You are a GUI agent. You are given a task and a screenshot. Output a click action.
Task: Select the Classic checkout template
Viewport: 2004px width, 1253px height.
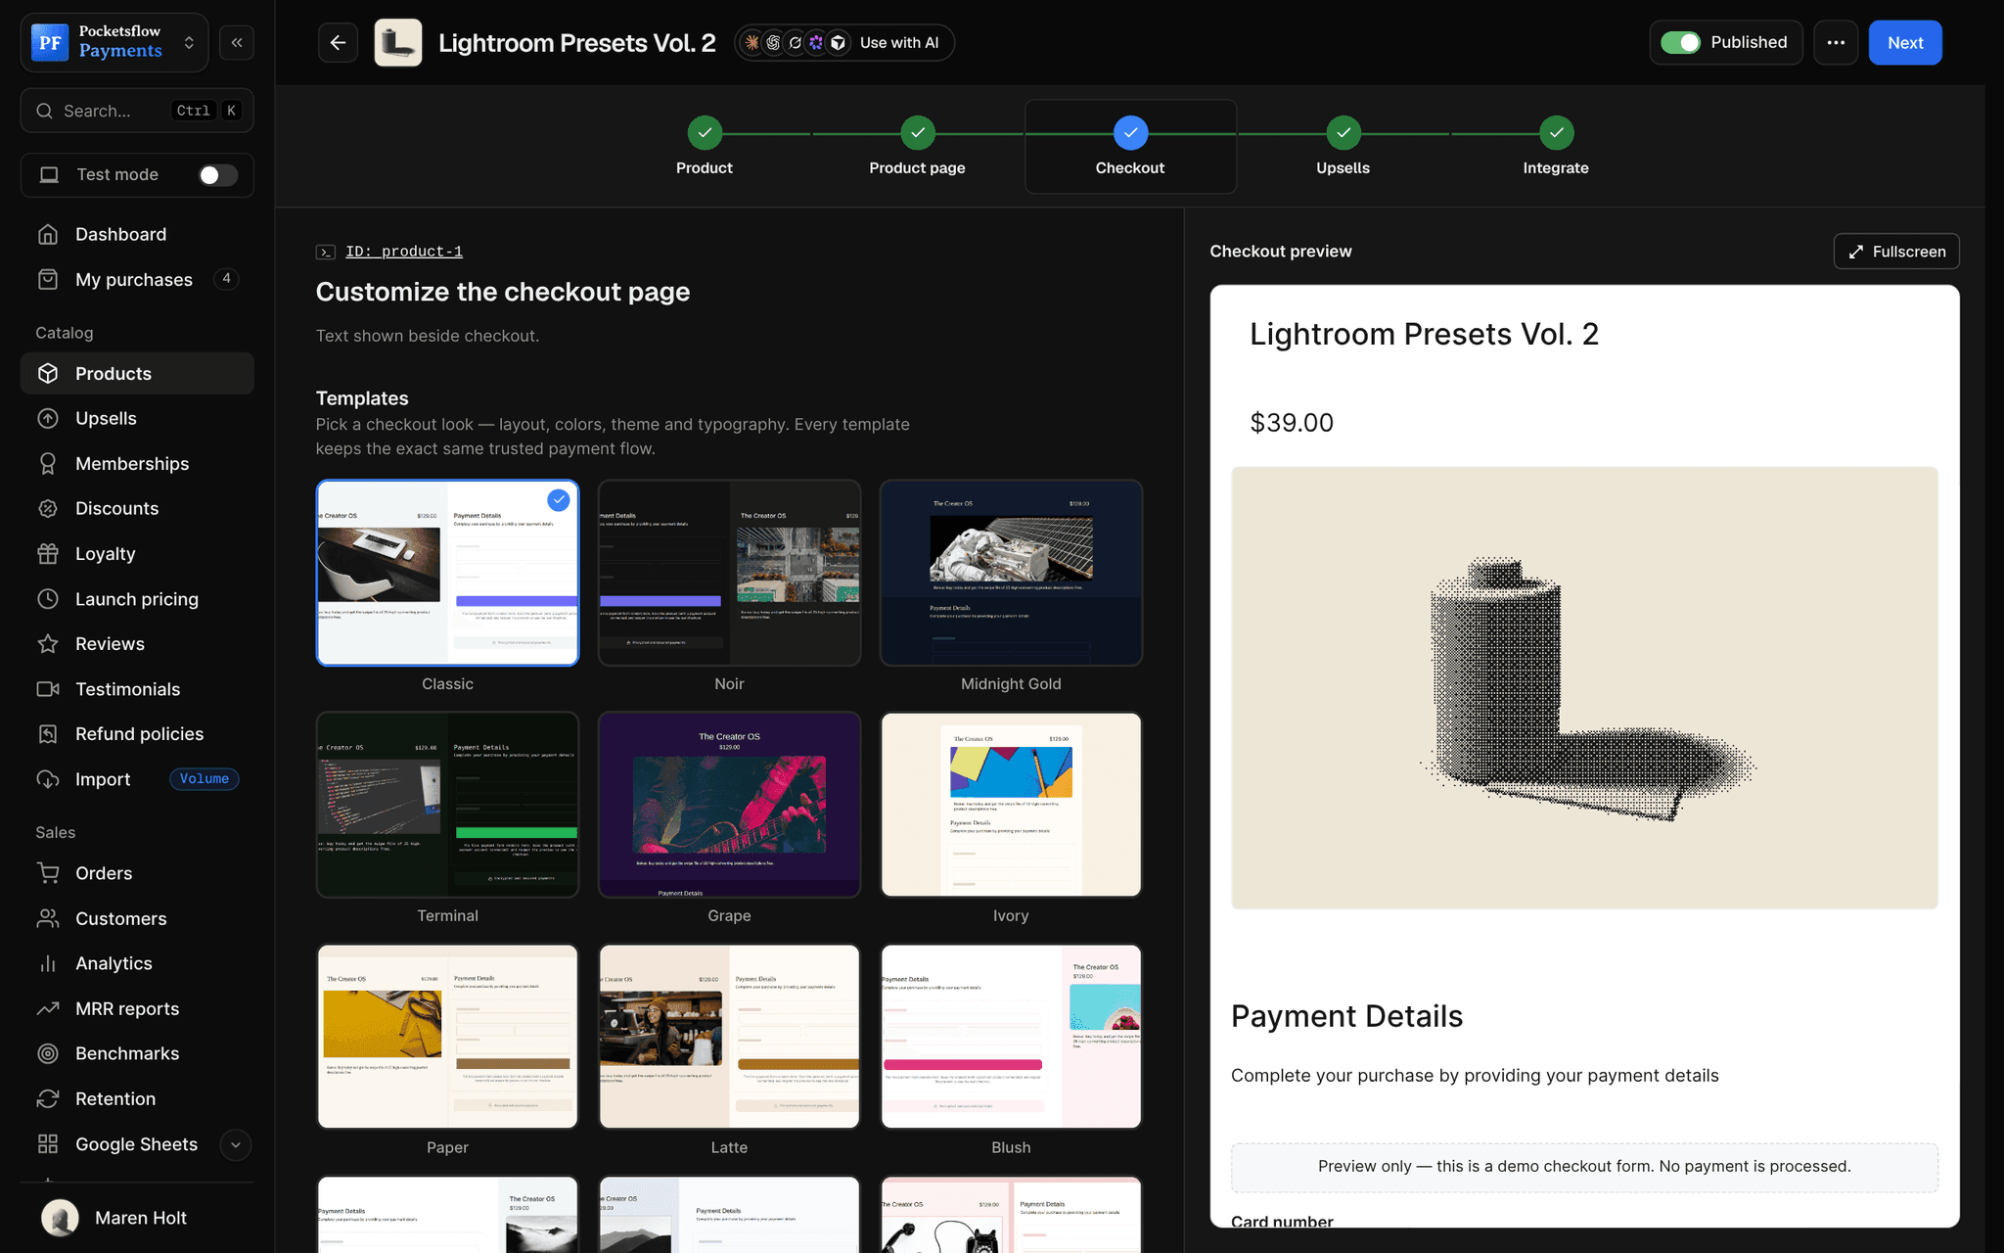click(447, 573)
